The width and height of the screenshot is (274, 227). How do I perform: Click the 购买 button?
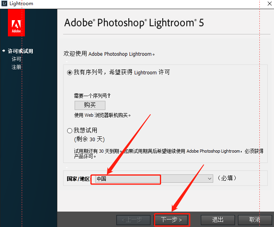click(90, 105)
